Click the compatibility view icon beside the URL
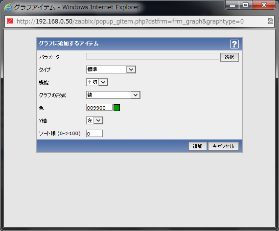 pos(270,21)
